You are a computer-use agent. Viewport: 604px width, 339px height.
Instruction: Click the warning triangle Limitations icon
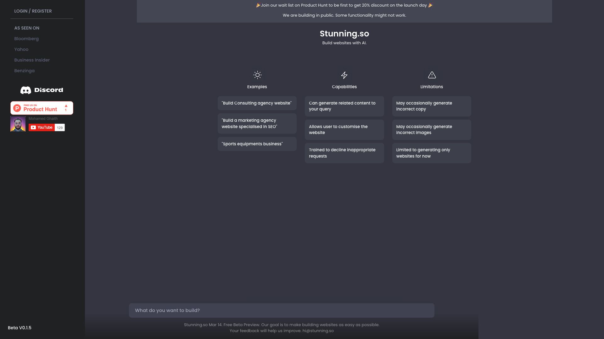tap(432, 75)
